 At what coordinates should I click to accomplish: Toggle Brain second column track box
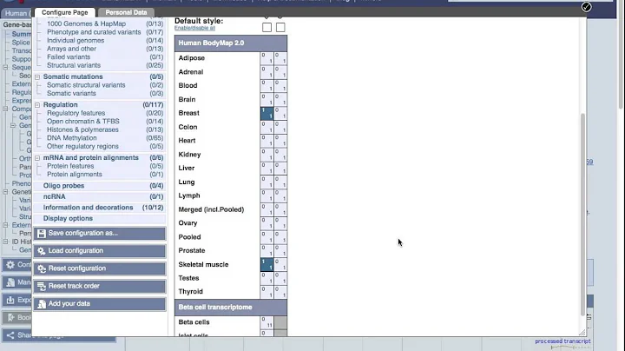(280, 99)
